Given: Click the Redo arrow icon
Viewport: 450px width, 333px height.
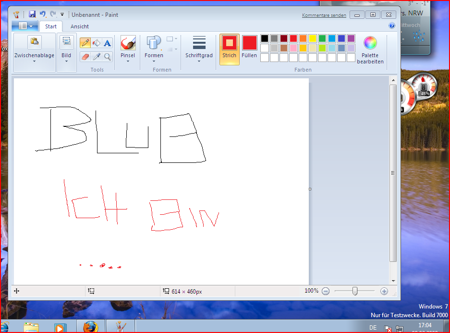Looking at the screenshot, I should coord(53,14).
